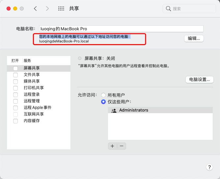Turn on the 文件共享 checkbox

pyautogui.click(x=15, y=75)
